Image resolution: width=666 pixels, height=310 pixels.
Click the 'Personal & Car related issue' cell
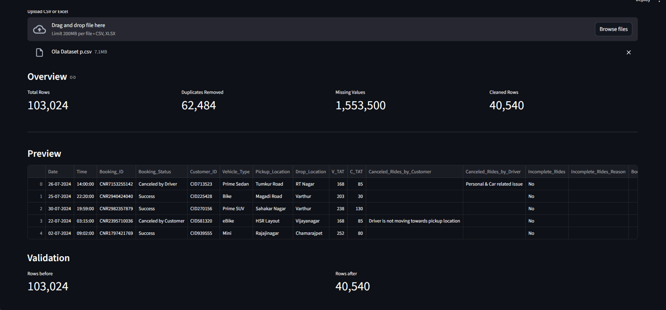pos(494,184)
